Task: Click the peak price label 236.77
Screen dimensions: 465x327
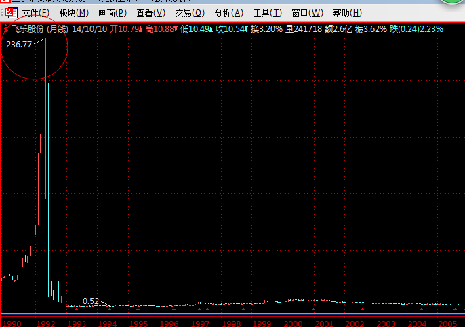Action: 19,45
